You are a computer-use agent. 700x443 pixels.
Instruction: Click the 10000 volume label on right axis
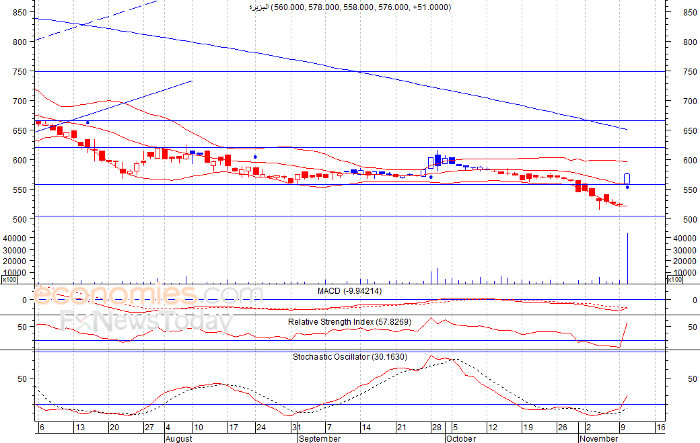685,273
